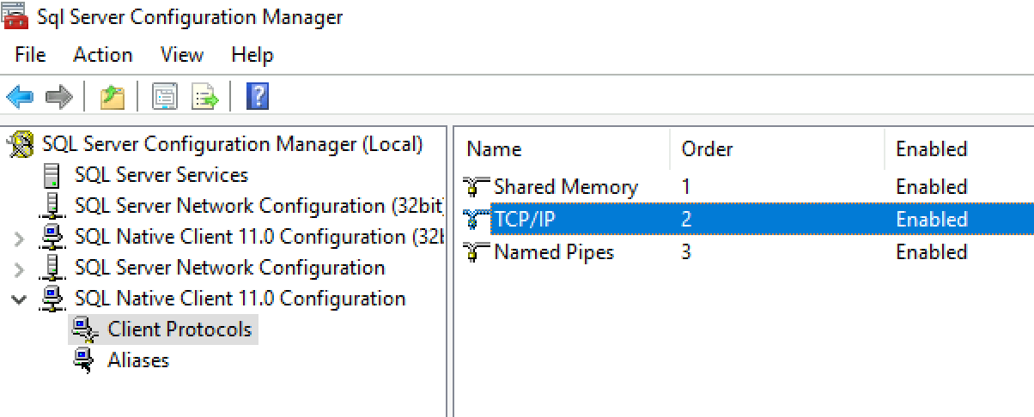Open the Action menu

pyautogui.click(x=103, y=55)
